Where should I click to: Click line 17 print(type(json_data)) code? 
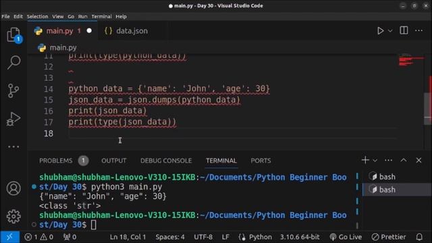coord(122,122)
